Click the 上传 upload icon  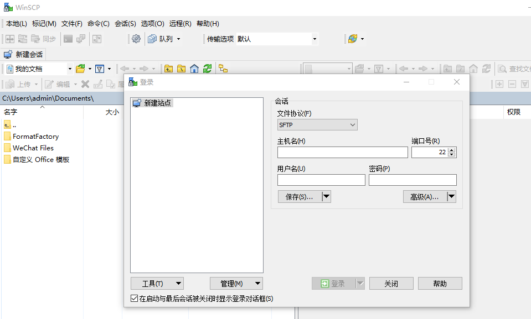point(10,84)
